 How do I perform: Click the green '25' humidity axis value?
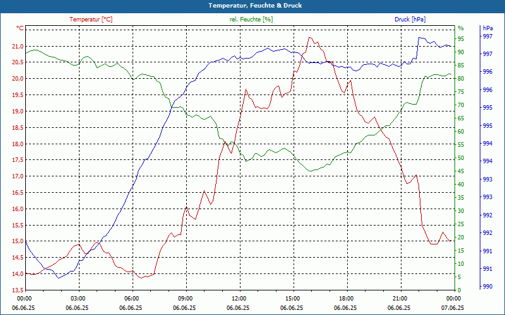coord(461,224)
